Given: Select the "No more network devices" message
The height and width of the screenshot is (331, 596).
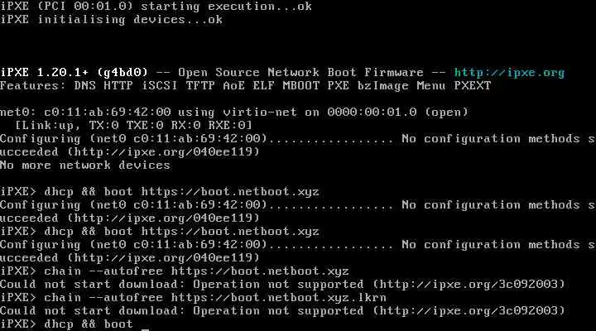Looking at the screenshot, I should click(x=74, y=165).
